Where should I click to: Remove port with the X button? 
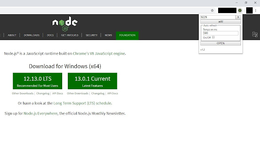(238, 17)
